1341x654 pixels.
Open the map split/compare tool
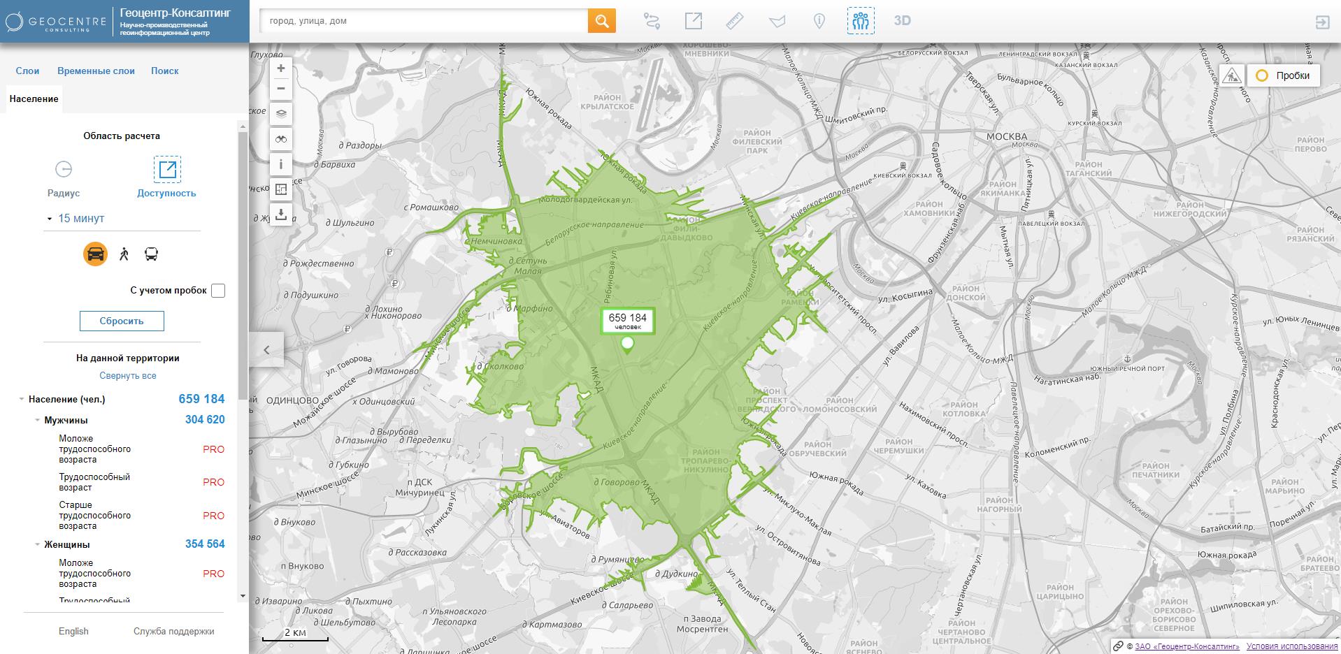click(x=281, y=189)
